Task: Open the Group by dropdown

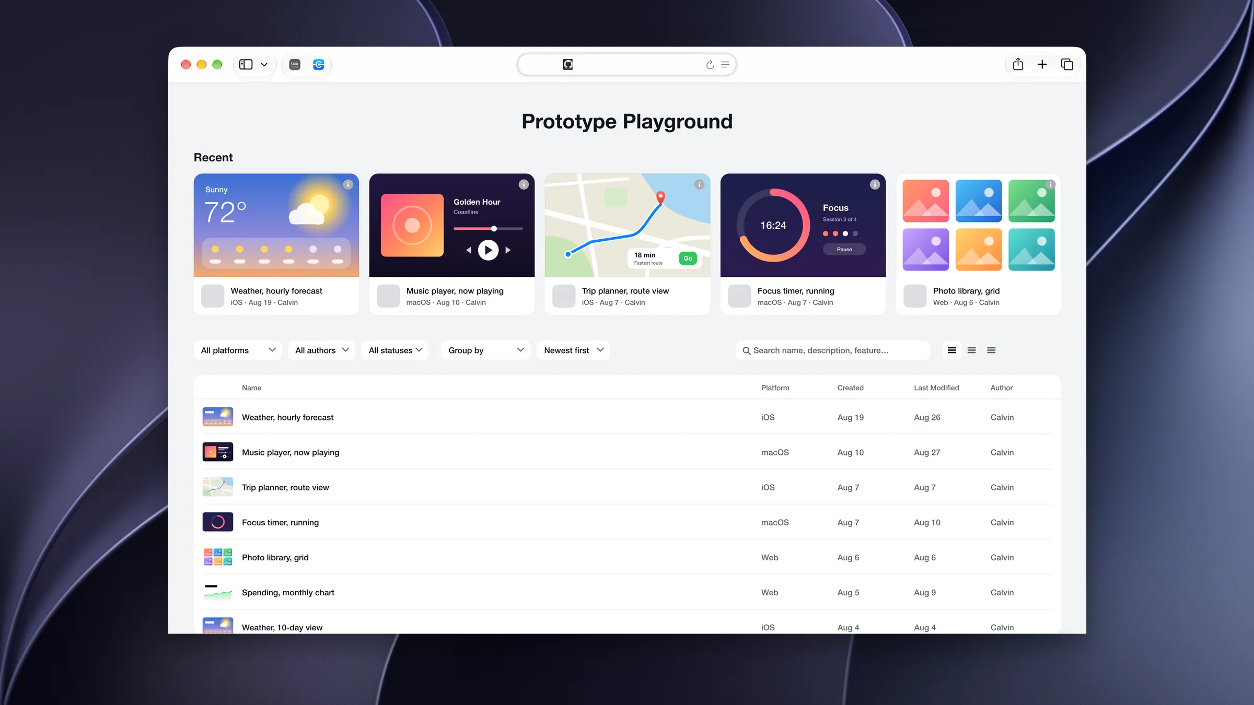Action: point(485,350)
